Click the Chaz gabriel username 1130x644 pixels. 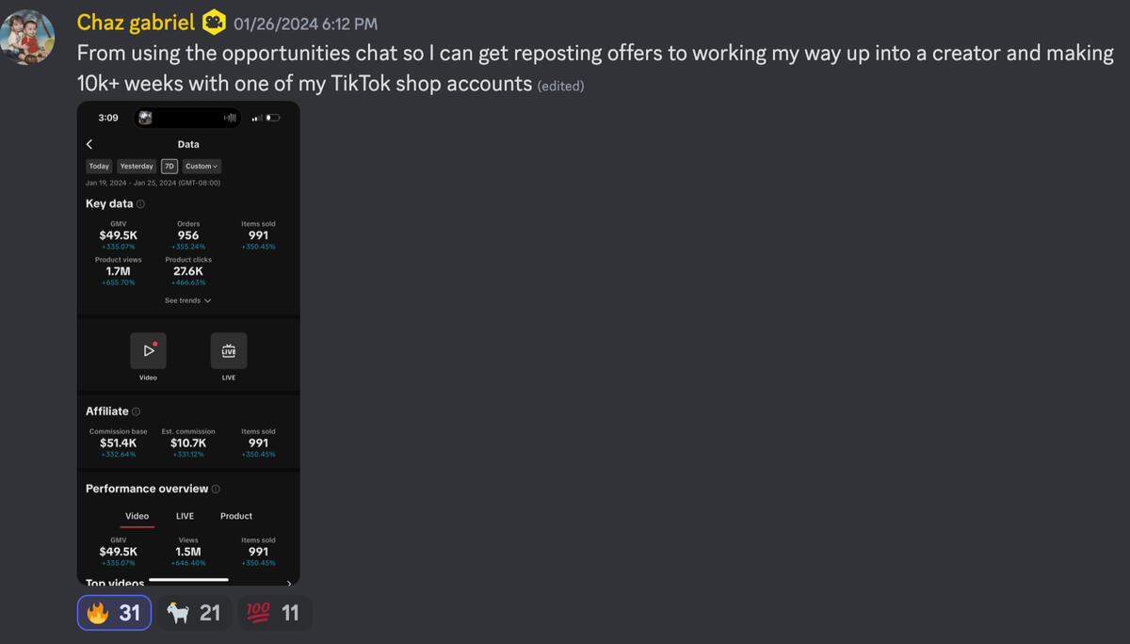[136, 22]
